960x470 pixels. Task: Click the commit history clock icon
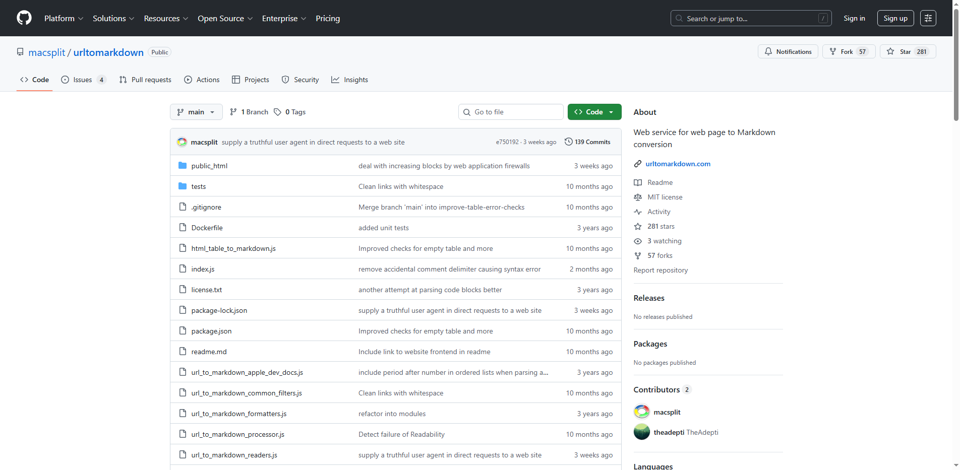[569, 142]
